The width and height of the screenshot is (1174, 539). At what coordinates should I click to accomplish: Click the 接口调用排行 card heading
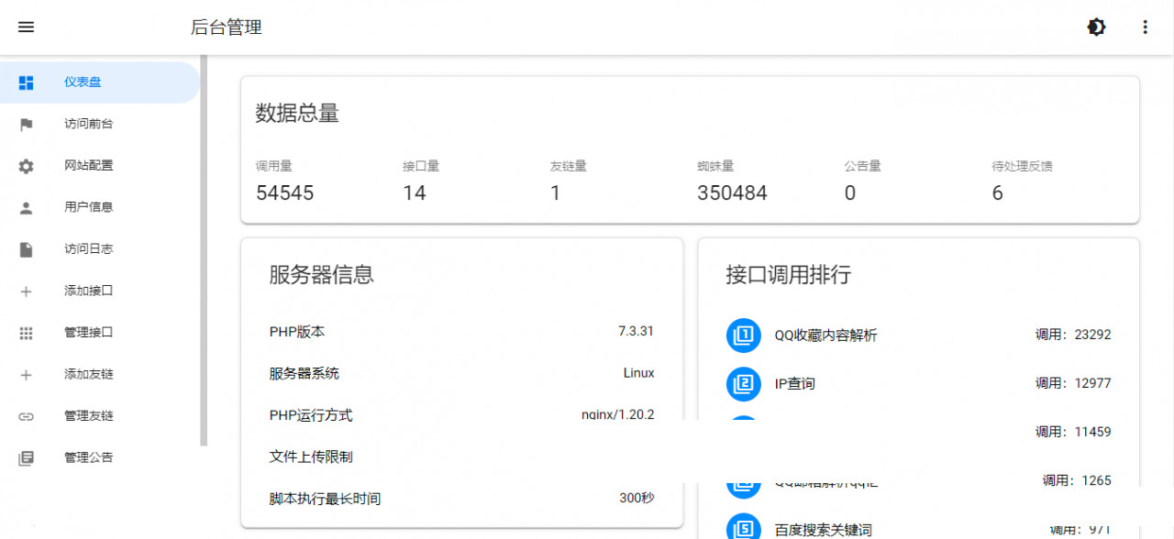click(789, 275)
